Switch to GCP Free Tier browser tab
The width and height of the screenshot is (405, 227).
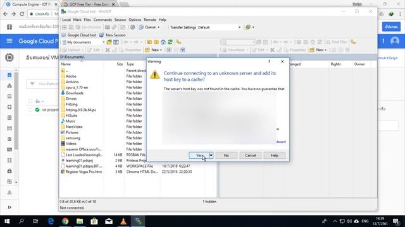coord(88,4)
